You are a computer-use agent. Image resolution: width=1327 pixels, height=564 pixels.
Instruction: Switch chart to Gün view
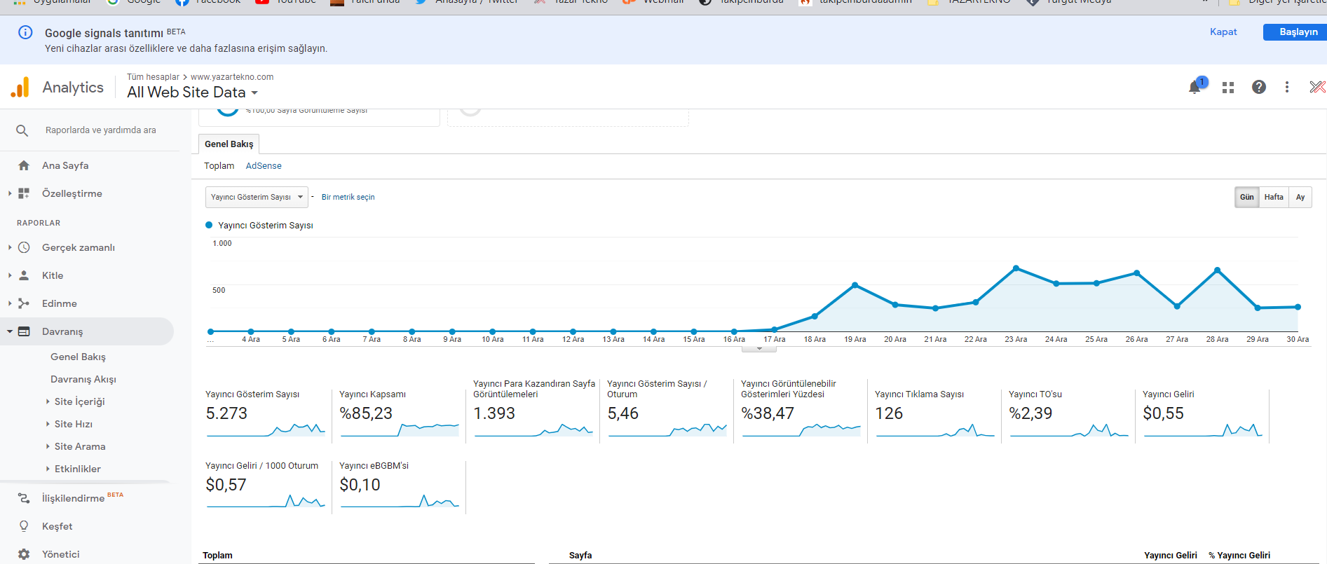point(1246,197)
